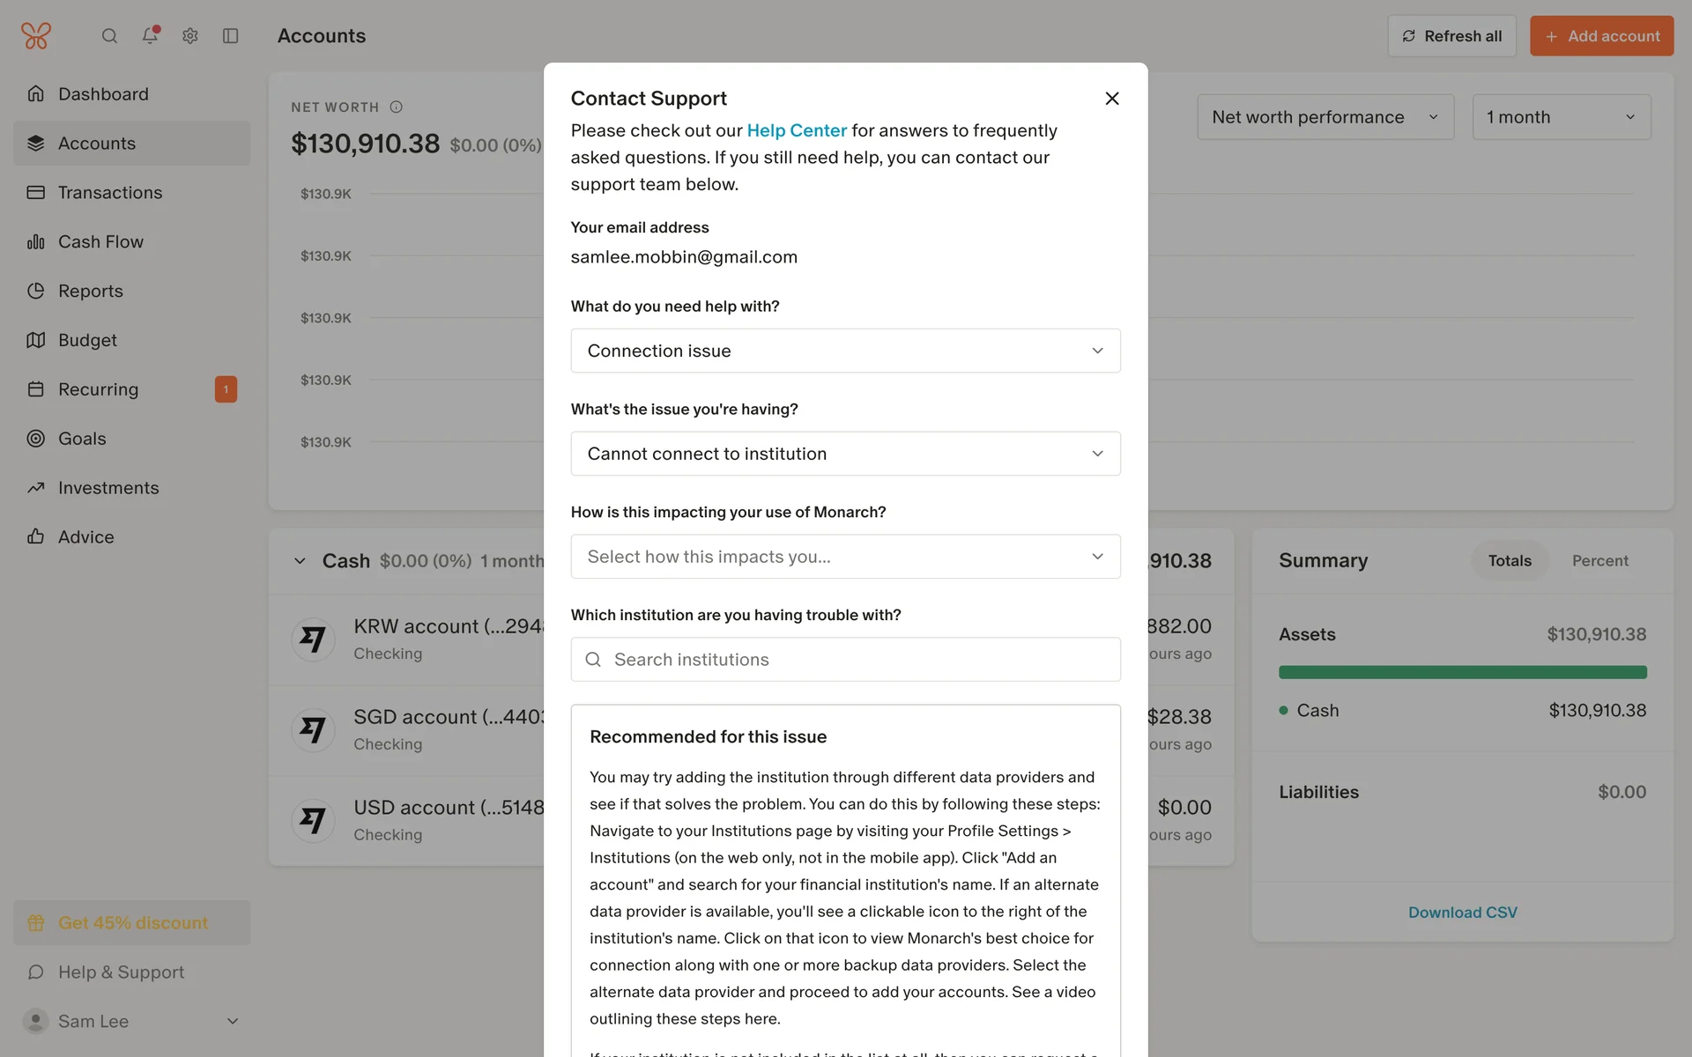Open the 'Connection issue' help topic dropdown
The height and width of the screenshot is (1057, 1692).
click(845, 351)
